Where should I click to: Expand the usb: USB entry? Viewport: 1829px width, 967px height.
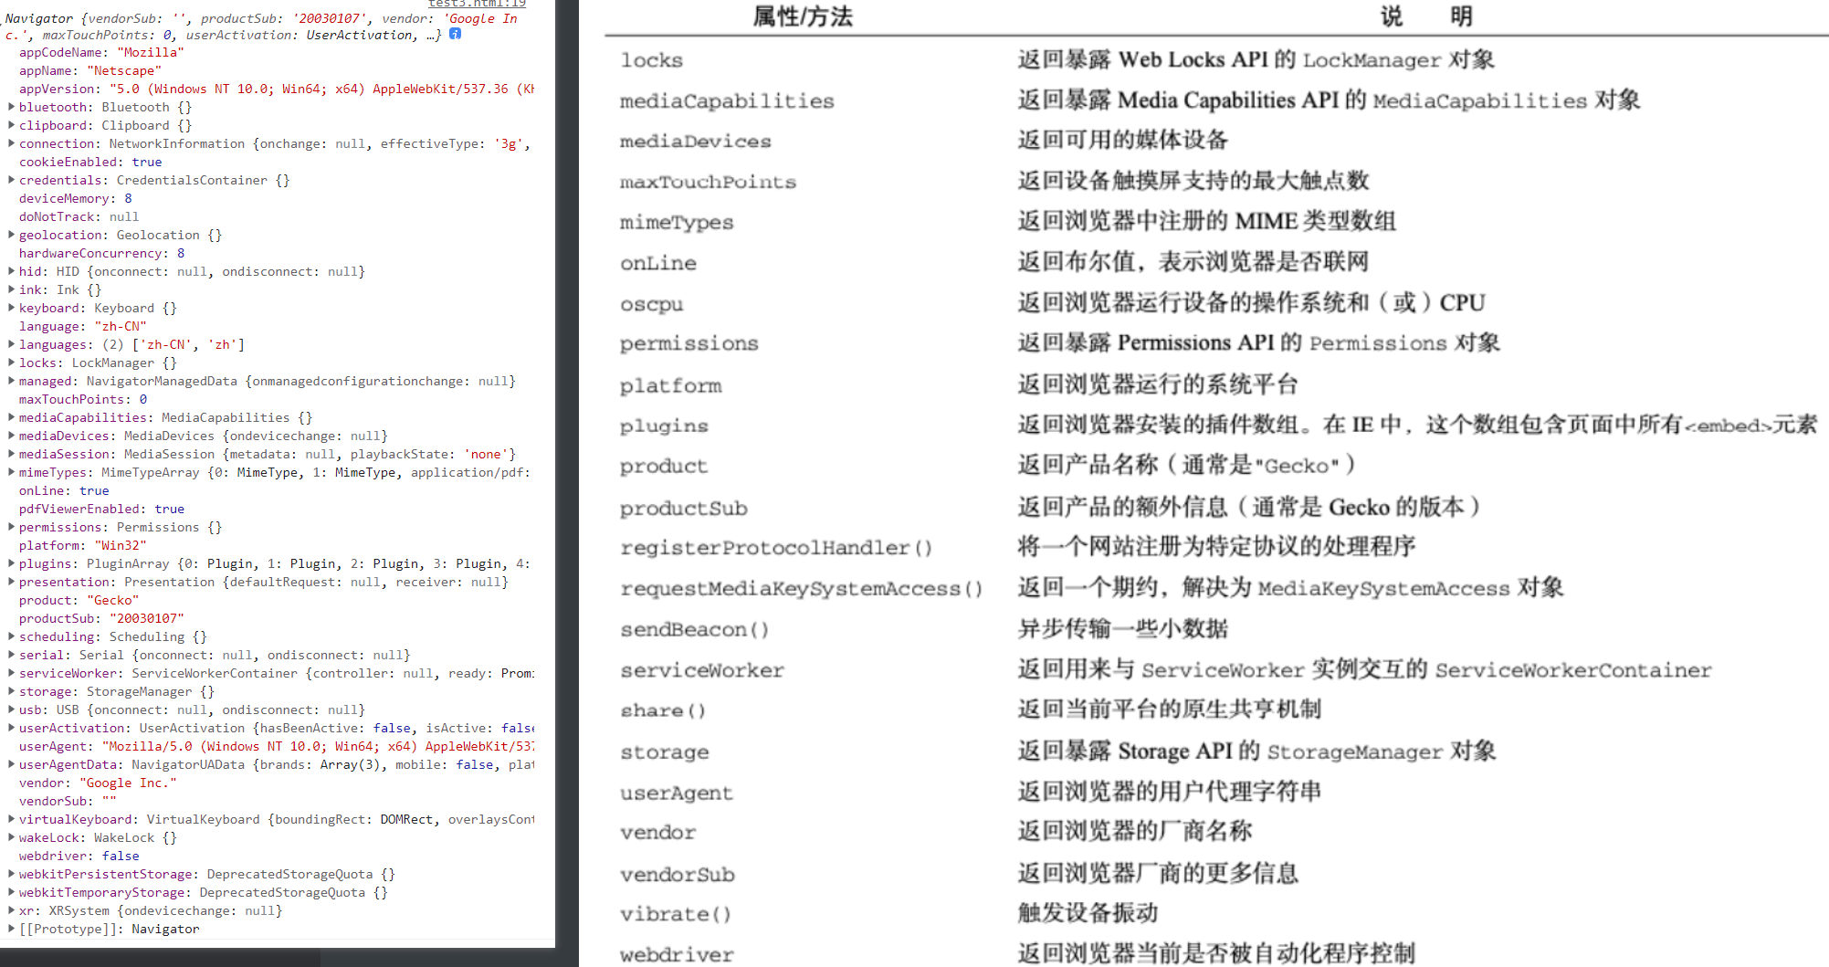(11, 709)
